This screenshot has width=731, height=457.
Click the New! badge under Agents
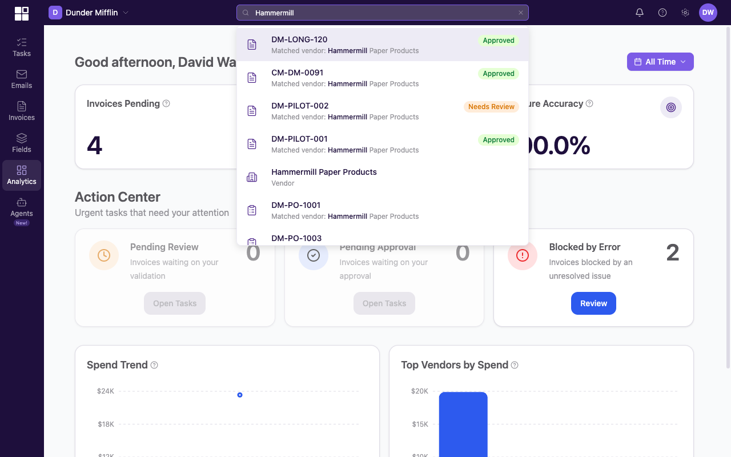[x=22, y=223]
